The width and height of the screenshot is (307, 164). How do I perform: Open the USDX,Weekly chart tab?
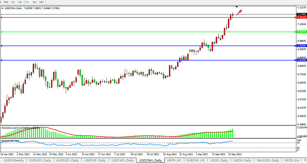pyautogui.click(x=13, y=160)
